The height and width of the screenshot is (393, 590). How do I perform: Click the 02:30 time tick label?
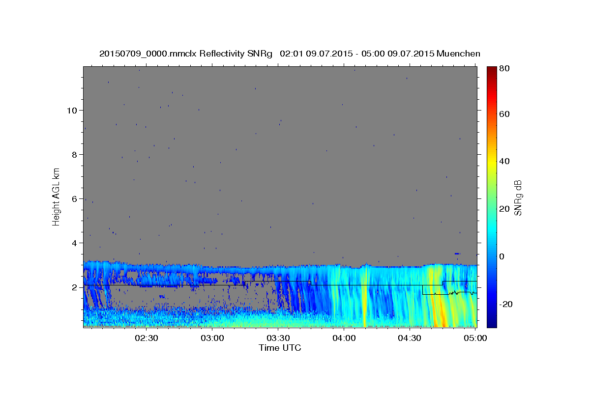(147, 338)
